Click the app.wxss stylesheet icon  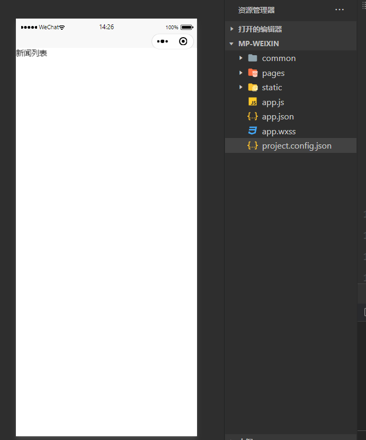pos(253,131)
